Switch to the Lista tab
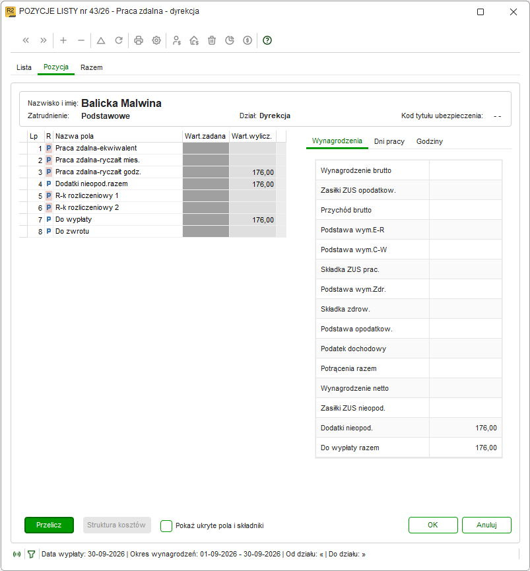This screenshot has width=530, height=571. tap(24, 67)
